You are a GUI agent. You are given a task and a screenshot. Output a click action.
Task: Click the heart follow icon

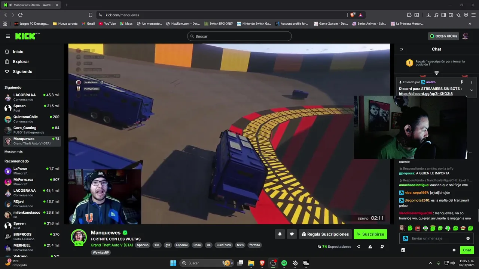(x=292, y=234)
